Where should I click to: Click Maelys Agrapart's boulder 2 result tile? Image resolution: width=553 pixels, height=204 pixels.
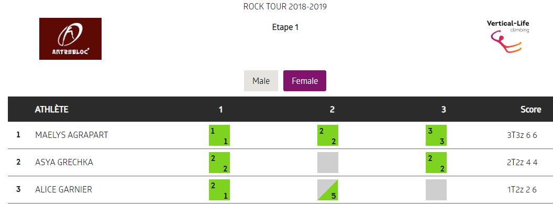point(328,135)
